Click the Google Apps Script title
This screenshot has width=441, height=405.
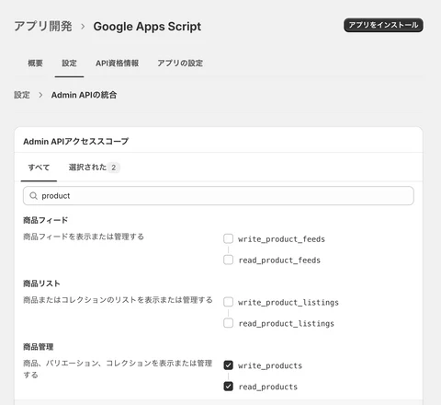tap(147, 27)
